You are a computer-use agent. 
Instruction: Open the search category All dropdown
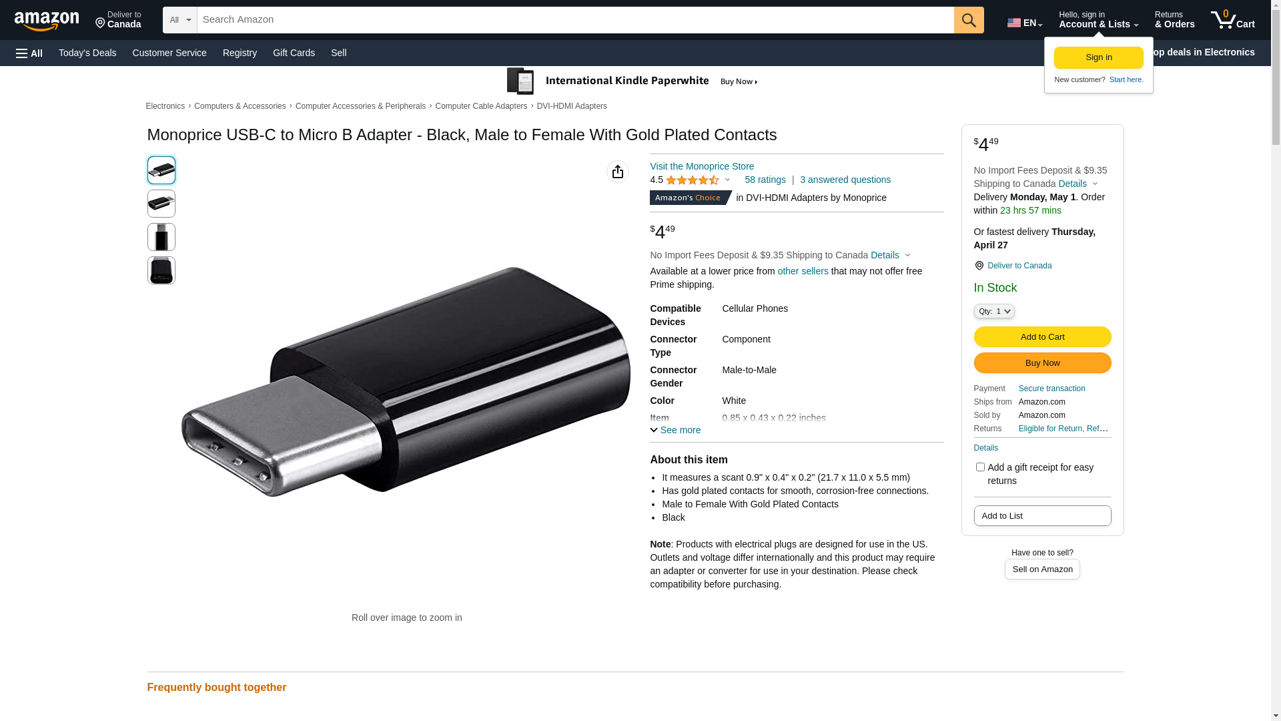click(180, 20)
